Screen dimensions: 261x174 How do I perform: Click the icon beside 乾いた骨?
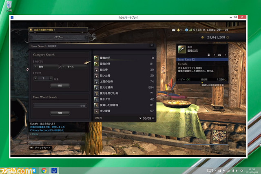click(96, 76)
